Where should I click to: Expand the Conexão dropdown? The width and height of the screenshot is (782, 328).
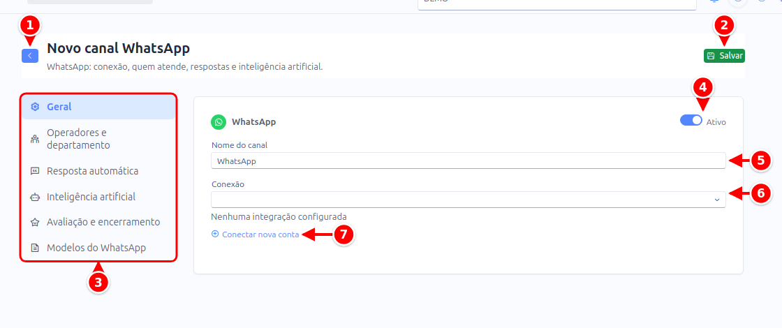coord(469,200)
